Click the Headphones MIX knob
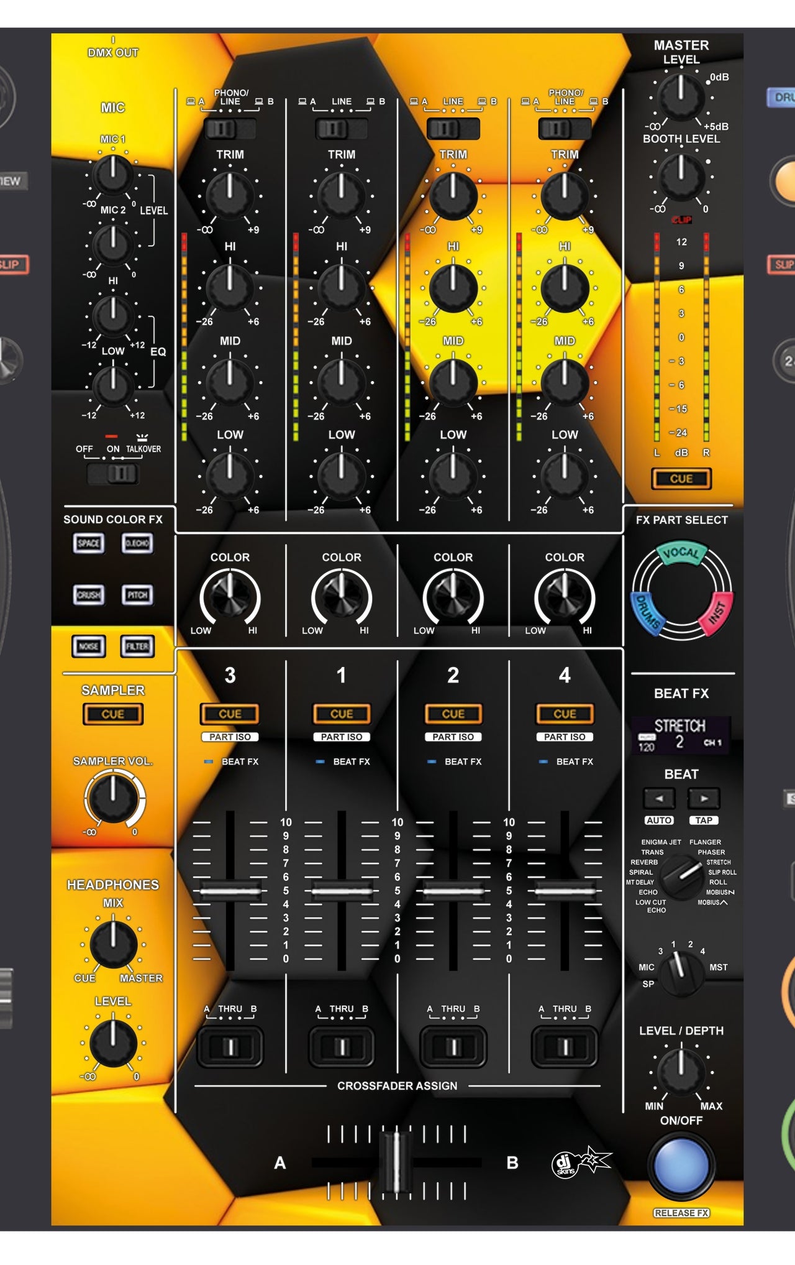The width and height of the screenshot is (795, 1265). (x=113, y=945)
